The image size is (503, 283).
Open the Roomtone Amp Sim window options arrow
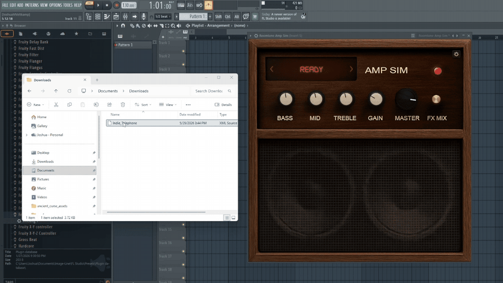251,36
